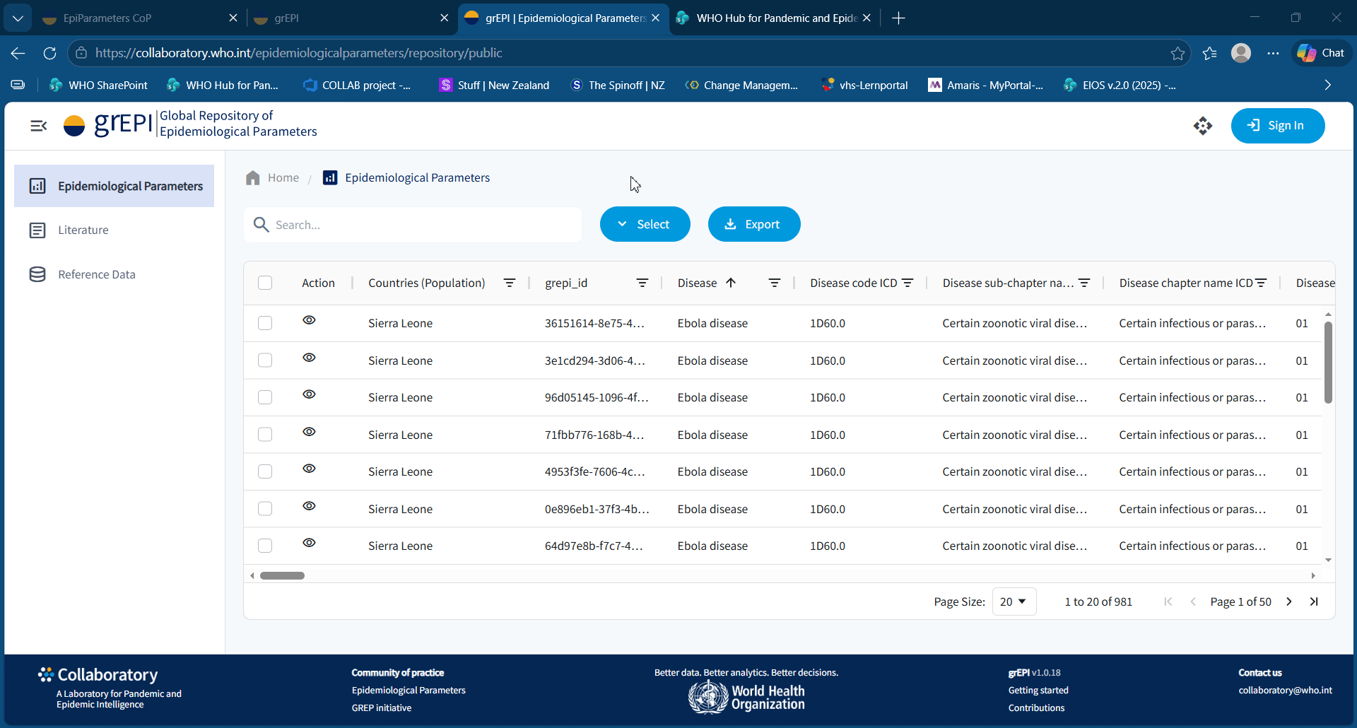
Task: Tick the select-all checkbox in the table header
Action: pyautogui.click(x=265, y=283)
